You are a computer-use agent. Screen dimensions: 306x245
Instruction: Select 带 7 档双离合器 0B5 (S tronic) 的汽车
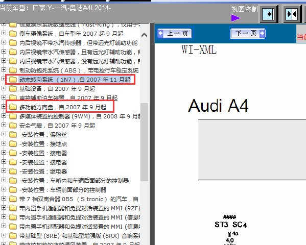tap(79, 199)
